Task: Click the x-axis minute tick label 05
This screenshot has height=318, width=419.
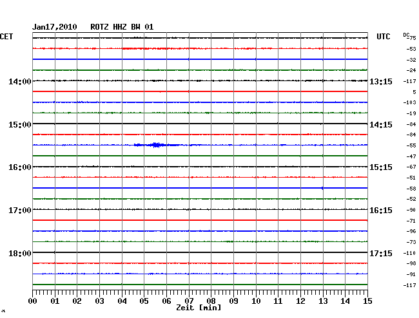Action: [x=144, y=301]
